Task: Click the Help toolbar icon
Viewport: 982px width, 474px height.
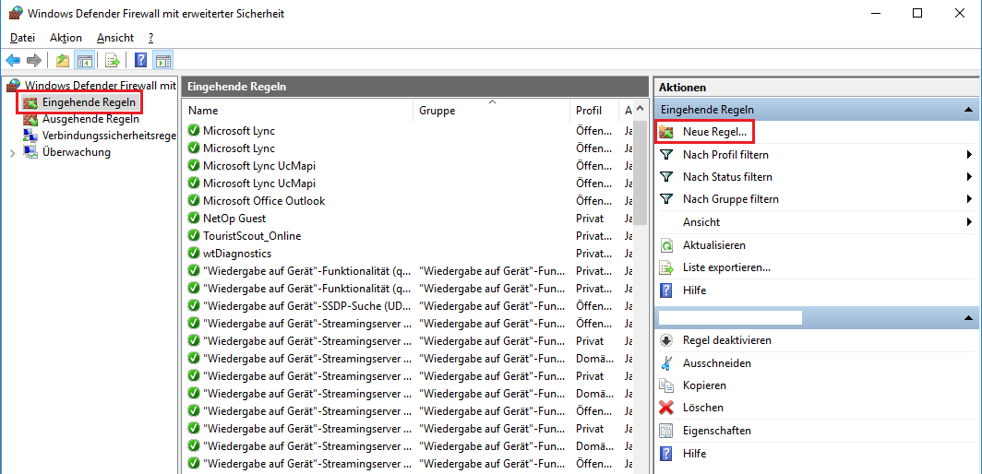Action: [141, 60]
